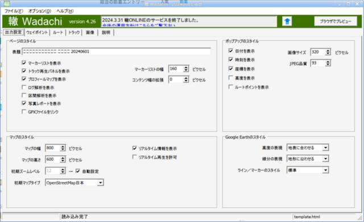Click the version 4.26 label
This screenshot has width=364, height=222.
82,22
